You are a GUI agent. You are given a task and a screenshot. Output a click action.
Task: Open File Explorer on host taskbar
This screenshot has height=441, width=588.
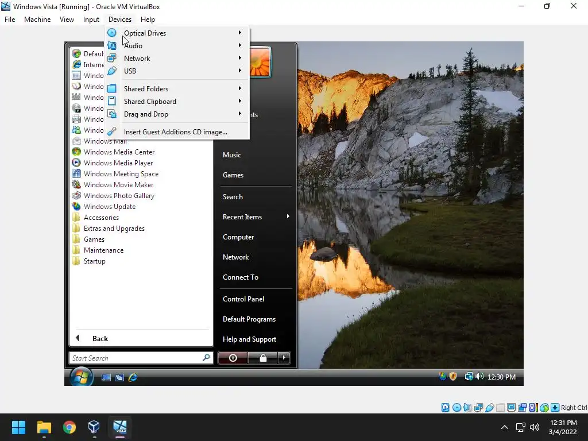click(x=44, y=427)
